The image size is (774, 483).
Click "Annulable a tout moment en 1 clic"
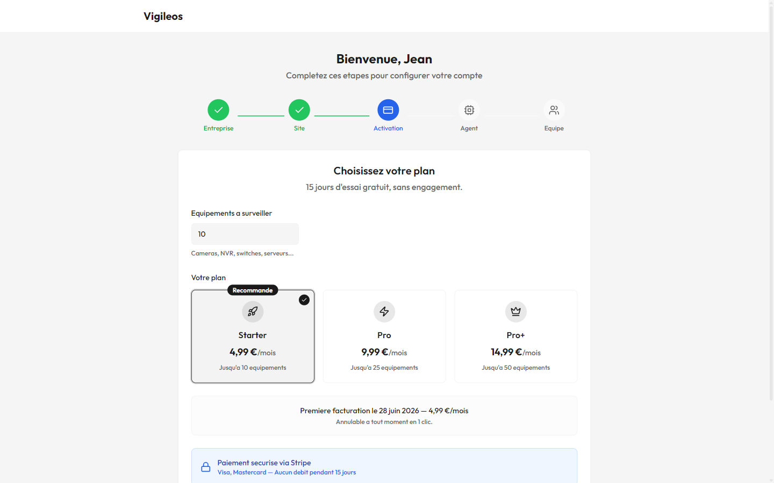(x=384, y=422)
